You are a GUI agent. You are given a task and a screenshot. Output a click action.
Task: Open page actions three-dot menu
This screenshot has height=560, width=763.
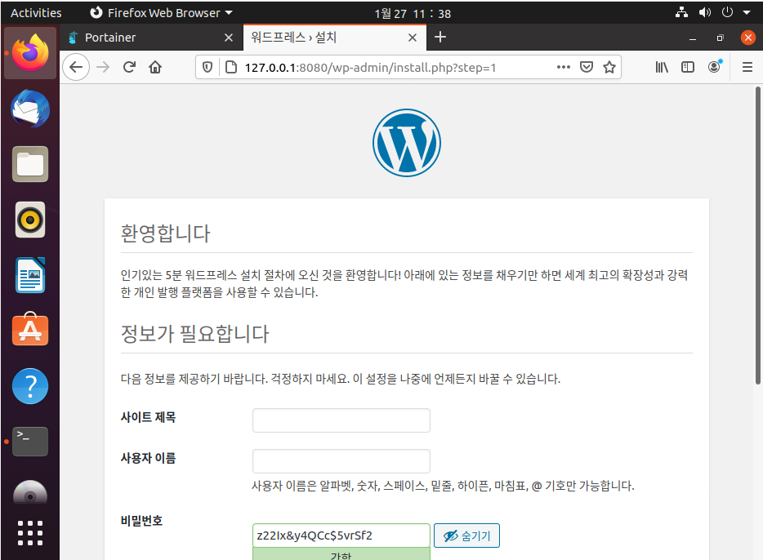[564, 67]
